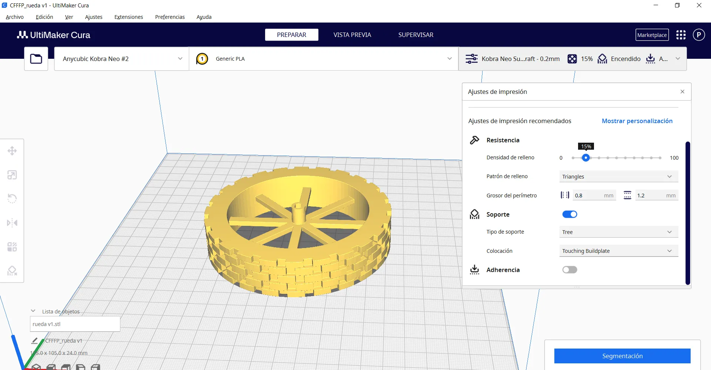The height and width of the screenshot is (370, 711).
Task: Select the Scale tool in left toolbar
Action: (x=12, y=175)
